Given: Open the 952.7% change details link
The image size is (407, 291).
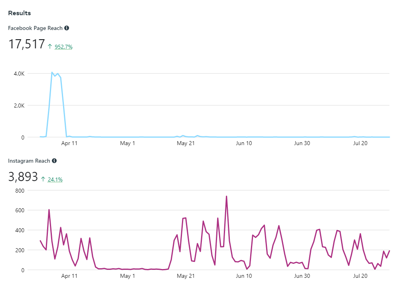Looking at the screenshot, I should (63, 47).
